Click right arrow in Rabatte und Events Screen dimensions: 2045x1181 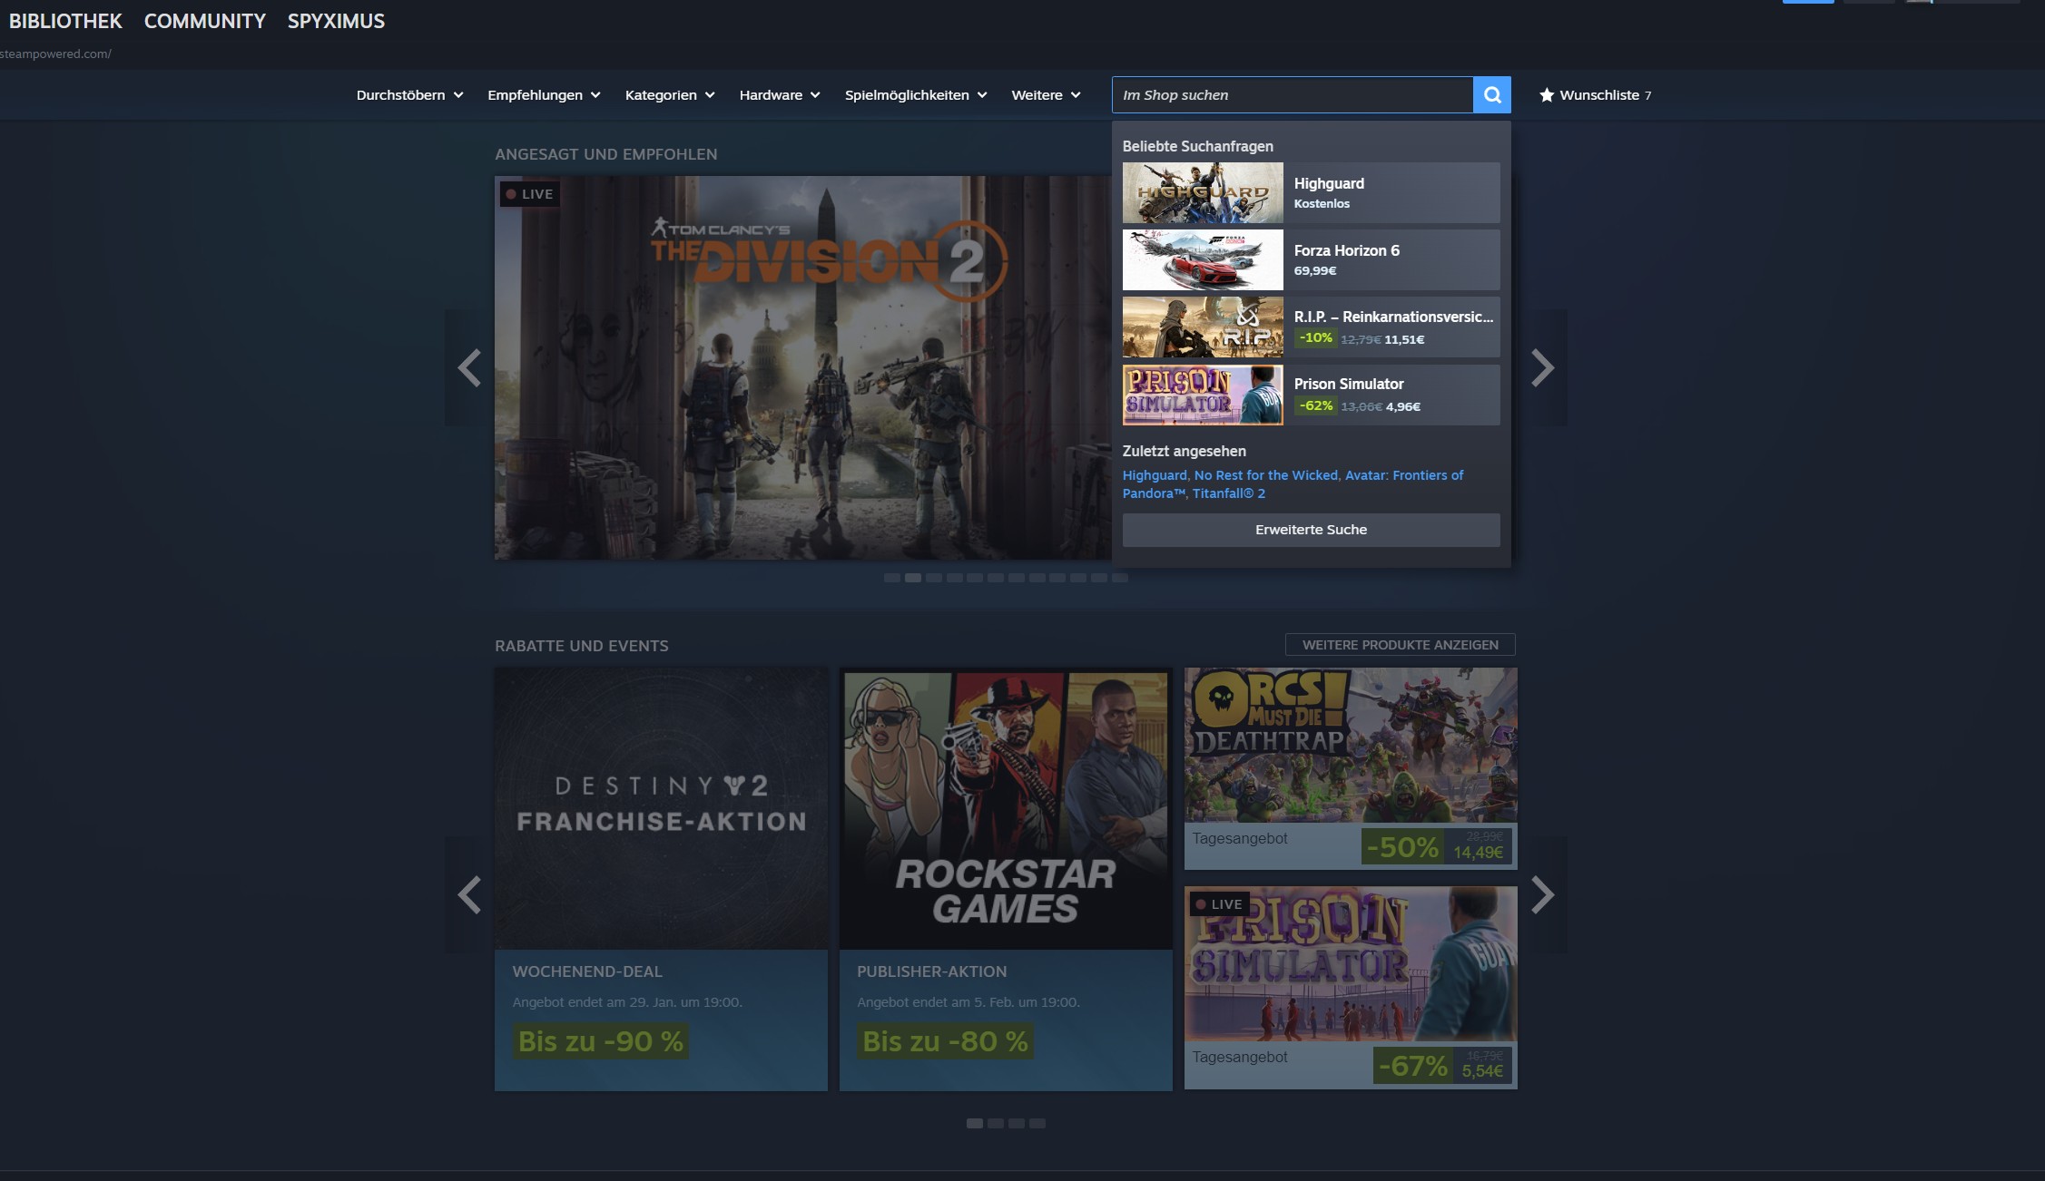(1542, 895)
